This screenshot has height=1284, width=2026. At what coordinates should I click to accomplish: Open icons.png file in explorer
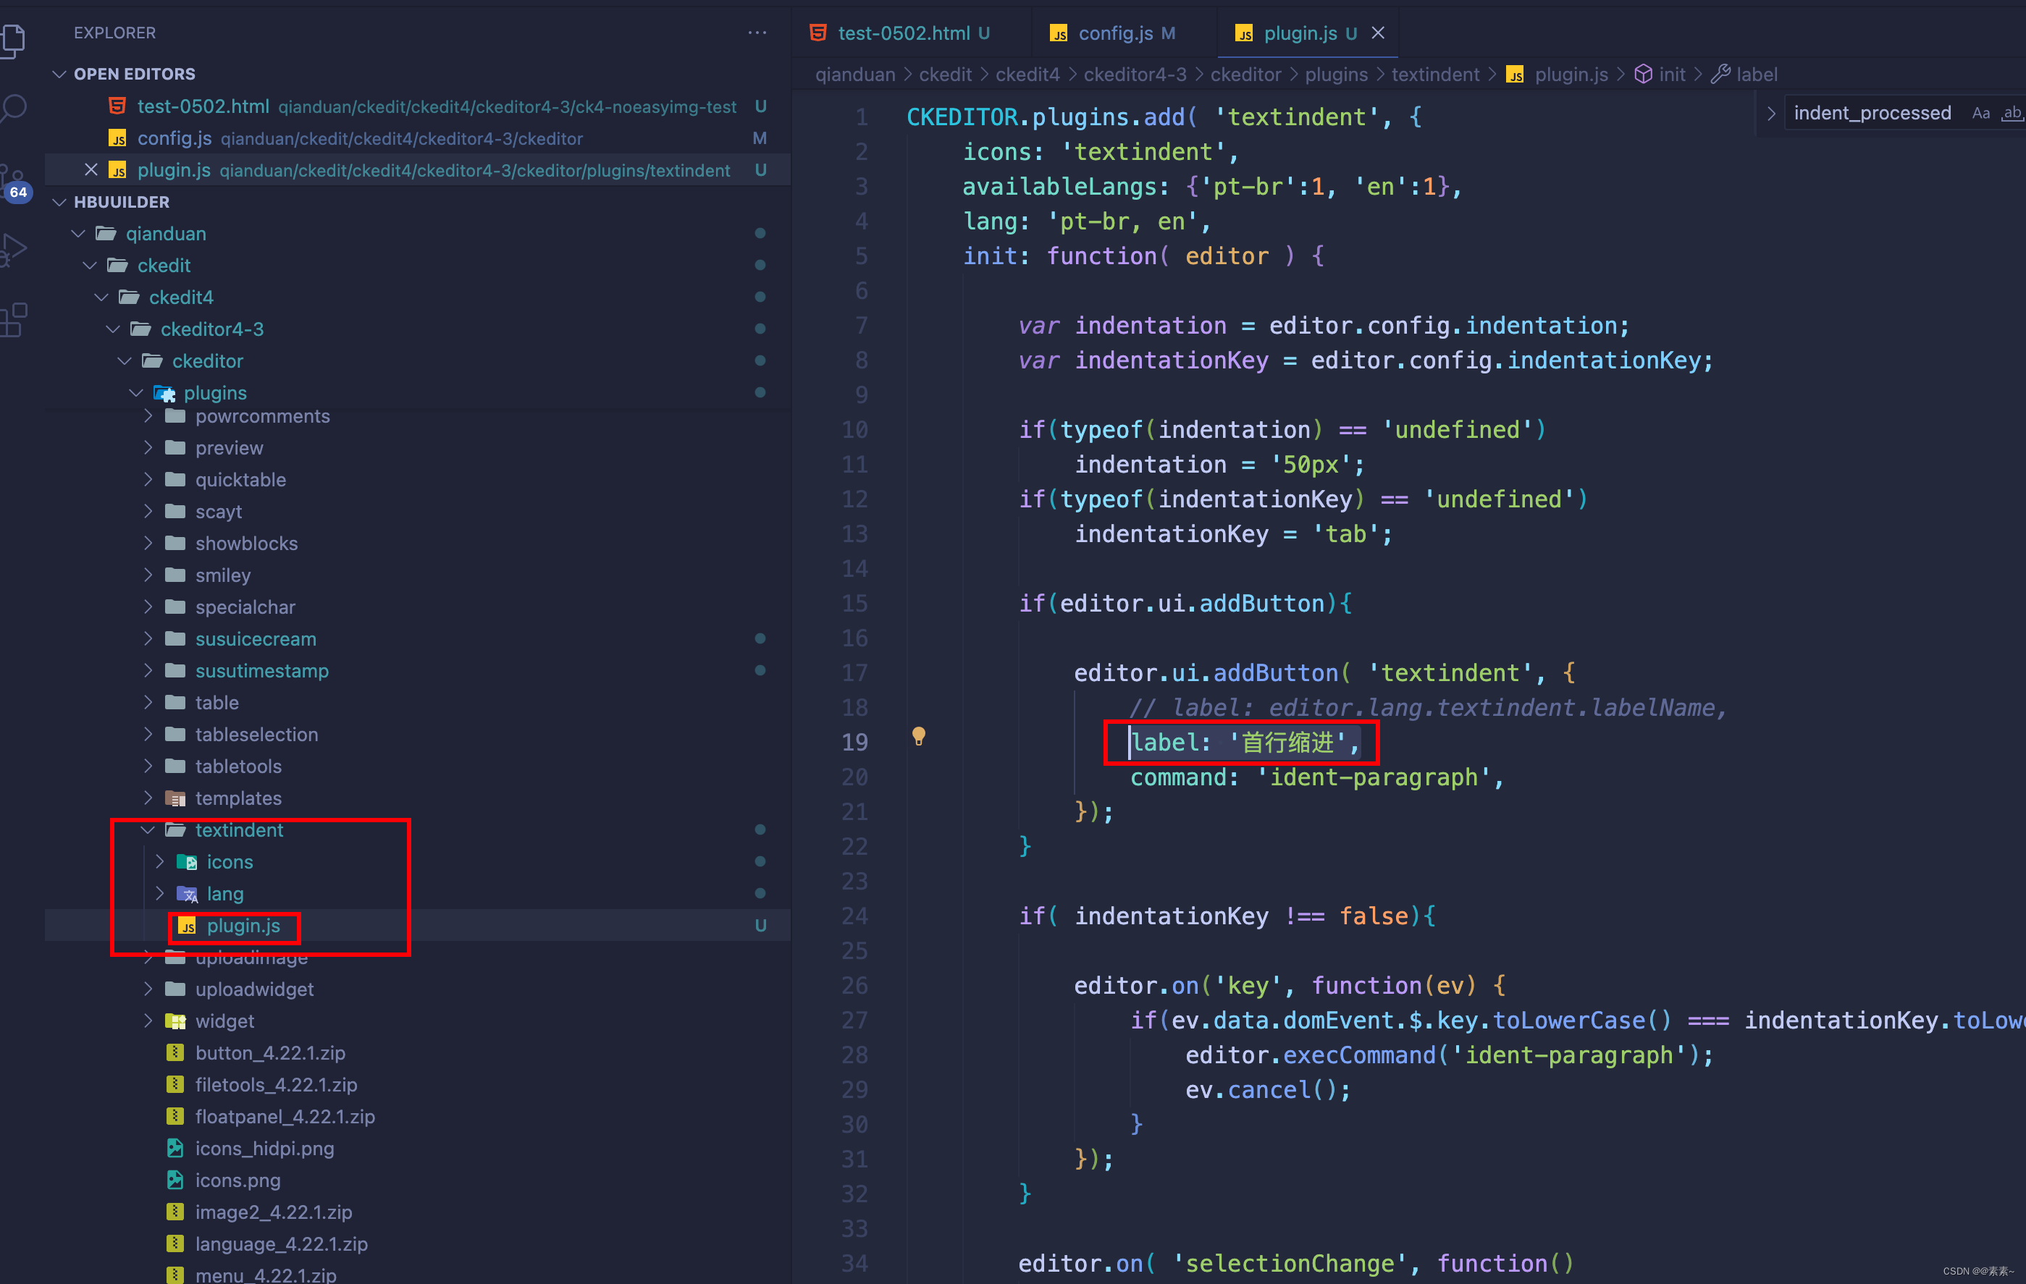238,1180
